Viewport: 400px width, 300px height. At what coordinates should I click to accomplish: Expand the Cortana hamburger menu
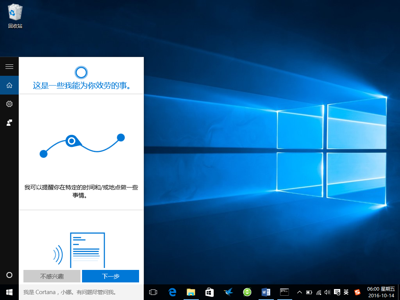click(9, 66)
